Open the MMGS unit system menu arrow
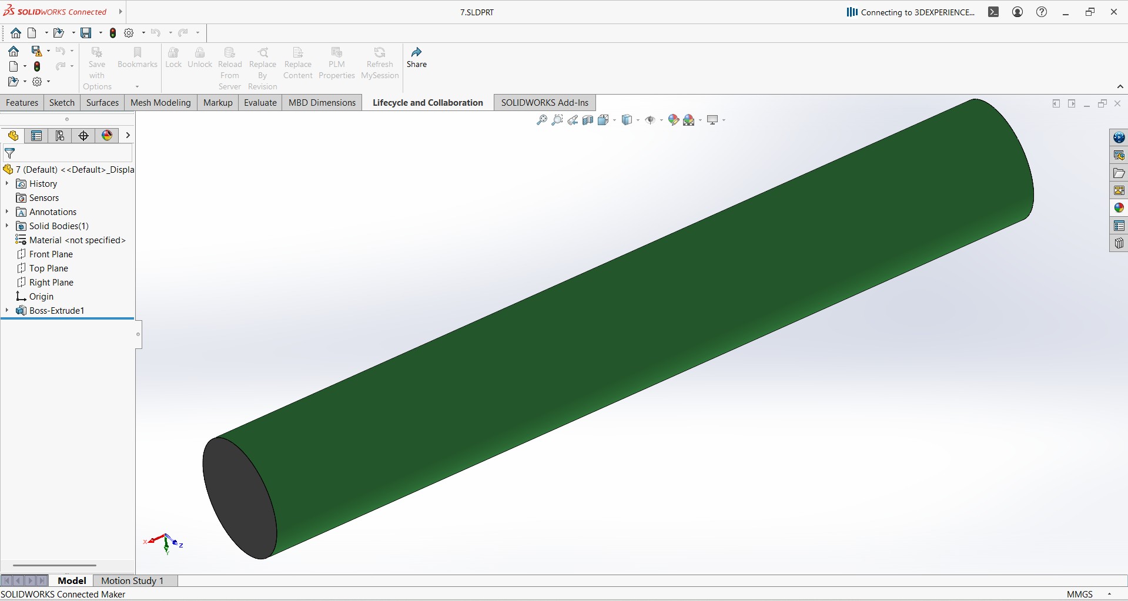1128x601 pixels. point(1109,594)
